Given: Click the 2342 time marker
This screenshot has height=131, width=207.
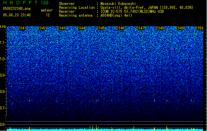Looking at the screenshot, I should coord(42,28).
